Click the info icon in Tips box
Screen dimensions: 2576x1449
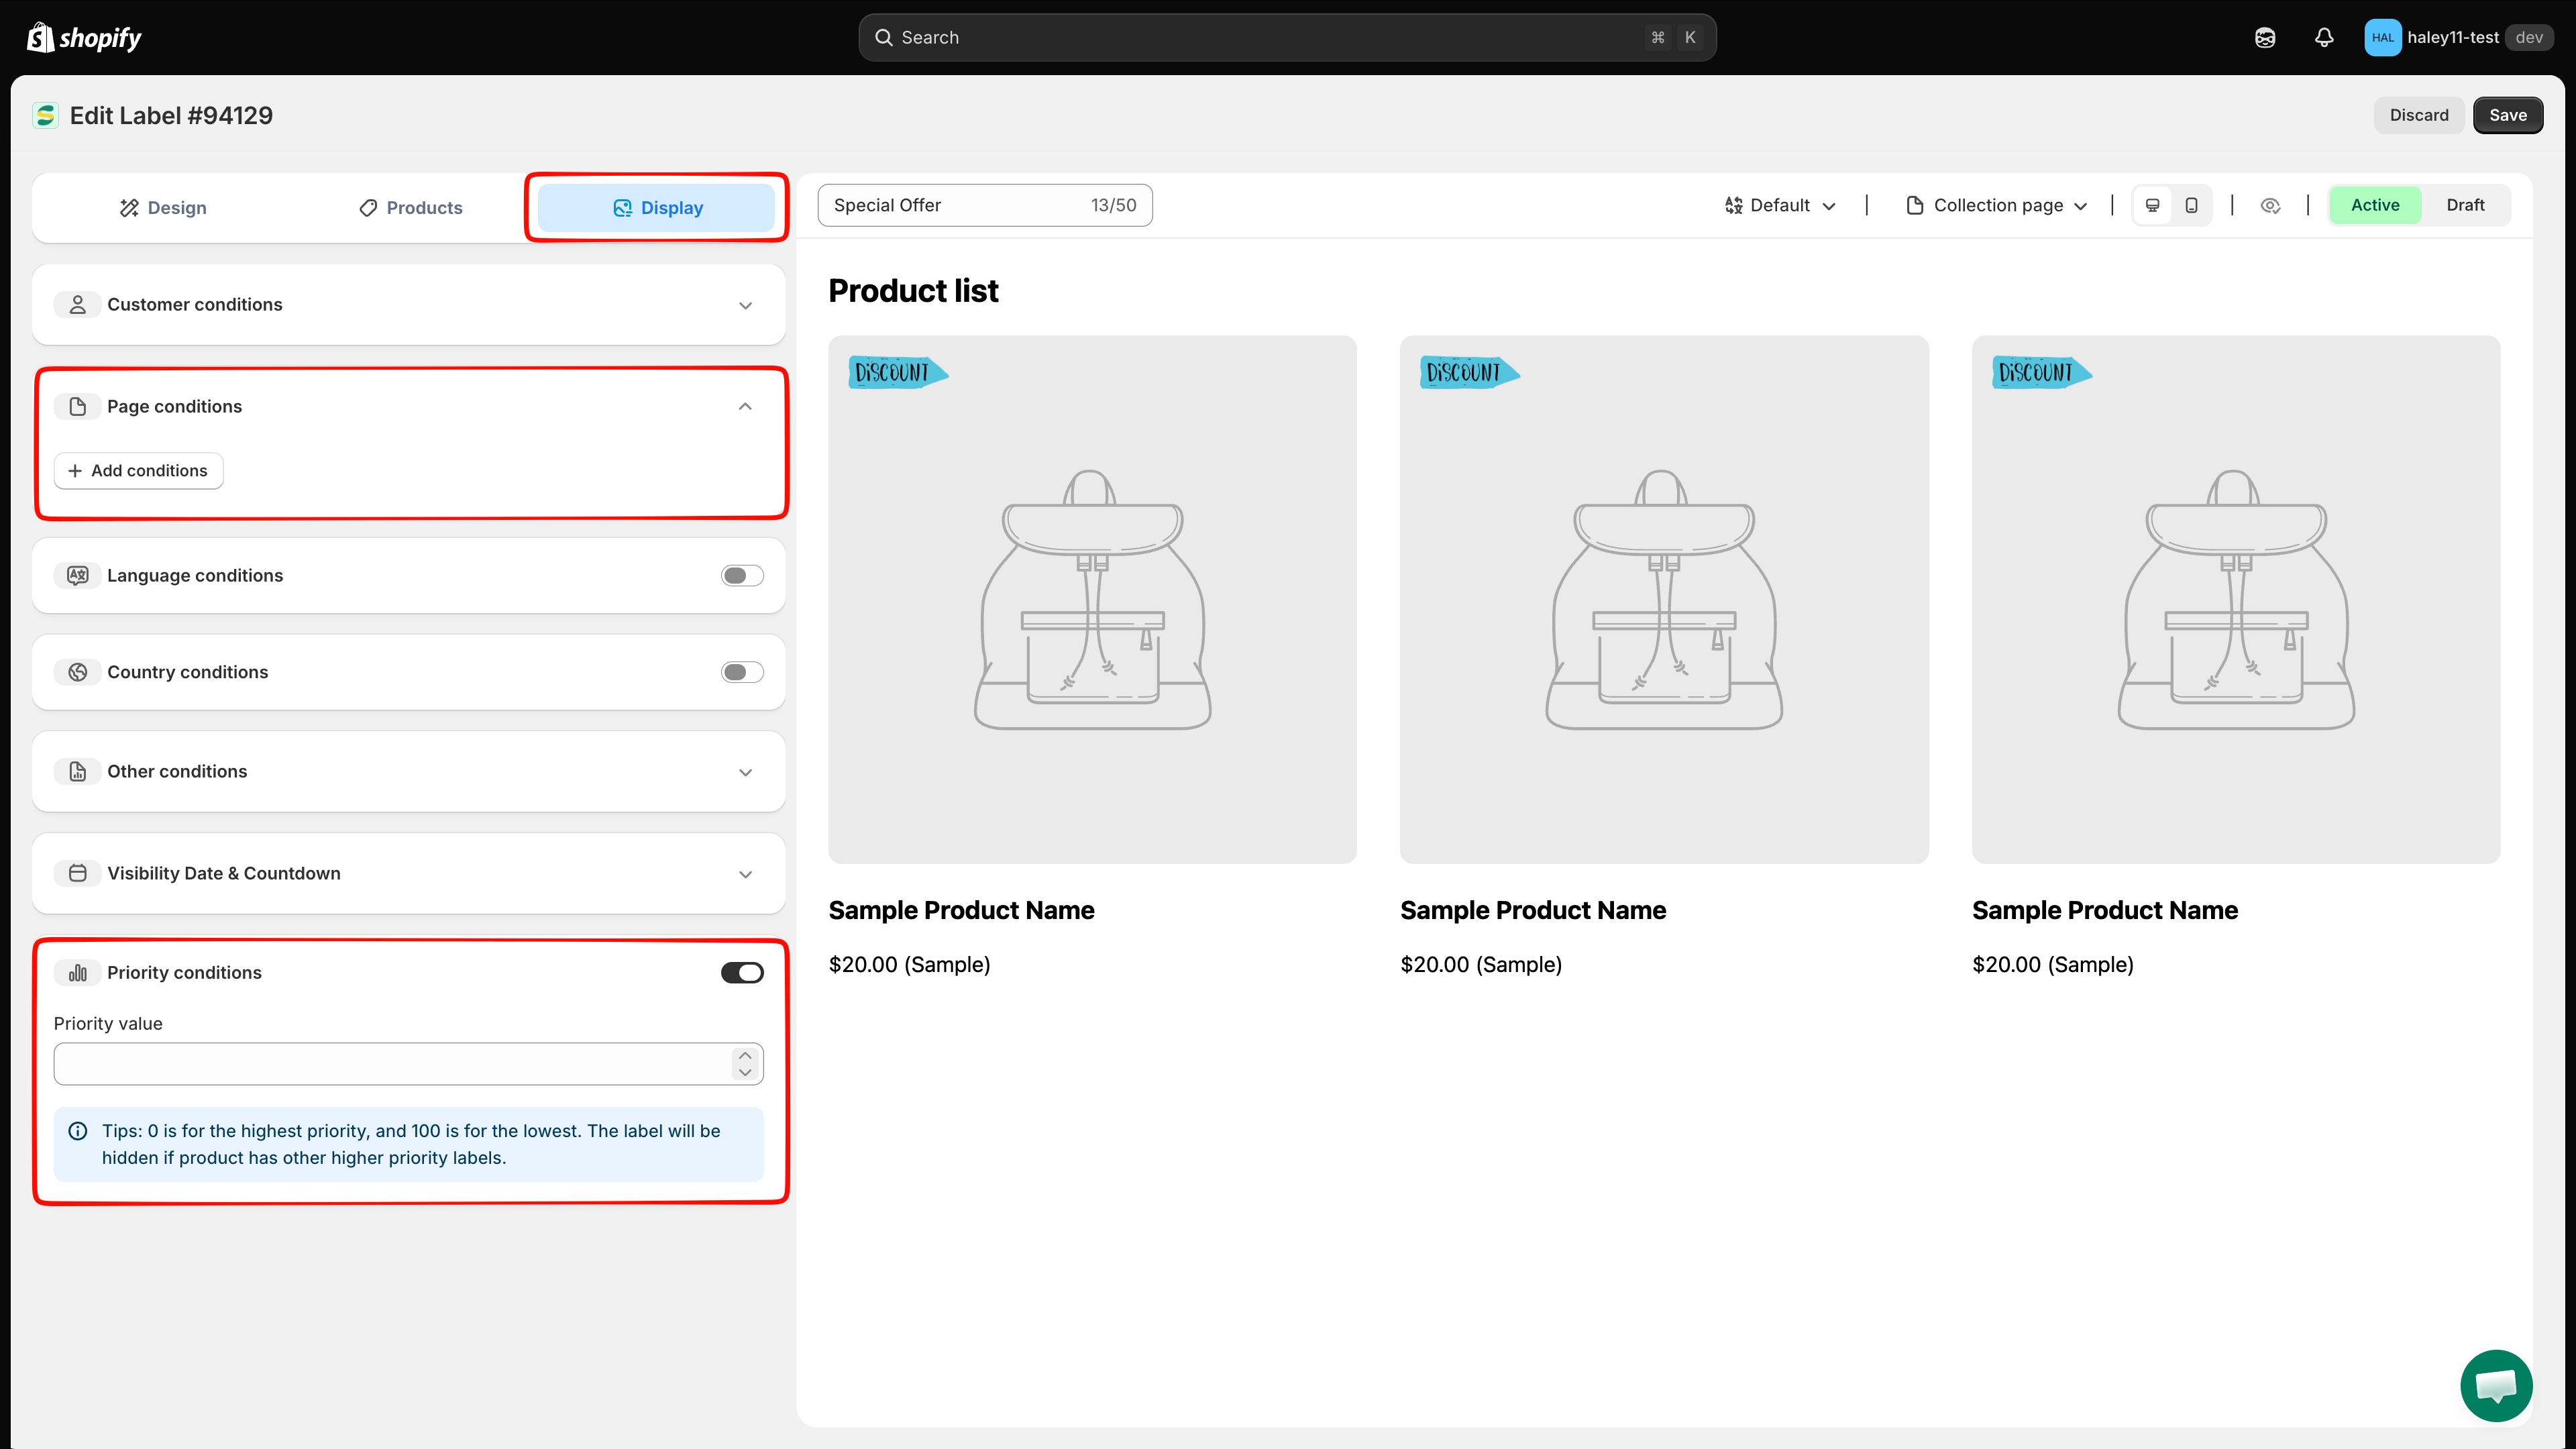tap(77, 1131)
